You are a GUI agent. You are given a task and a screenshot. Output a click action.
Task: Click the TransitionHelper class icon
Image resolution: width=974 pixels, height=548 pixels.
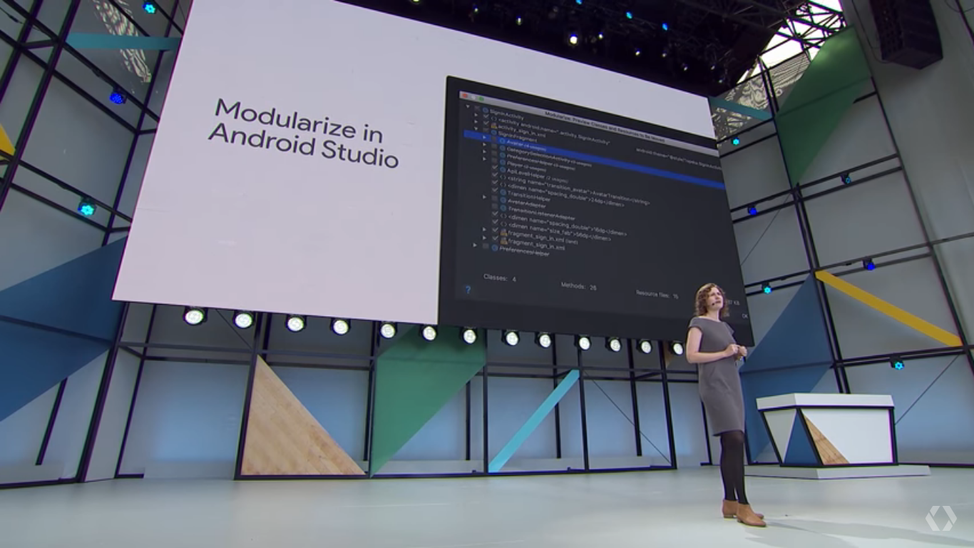click(x=503, y=193)
